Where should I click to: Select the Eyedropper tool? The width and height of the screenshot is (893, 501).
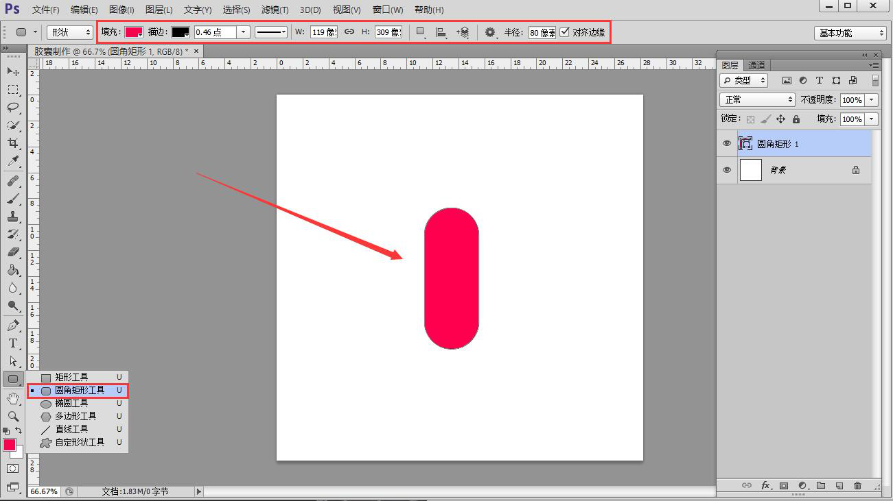point(13,161)
